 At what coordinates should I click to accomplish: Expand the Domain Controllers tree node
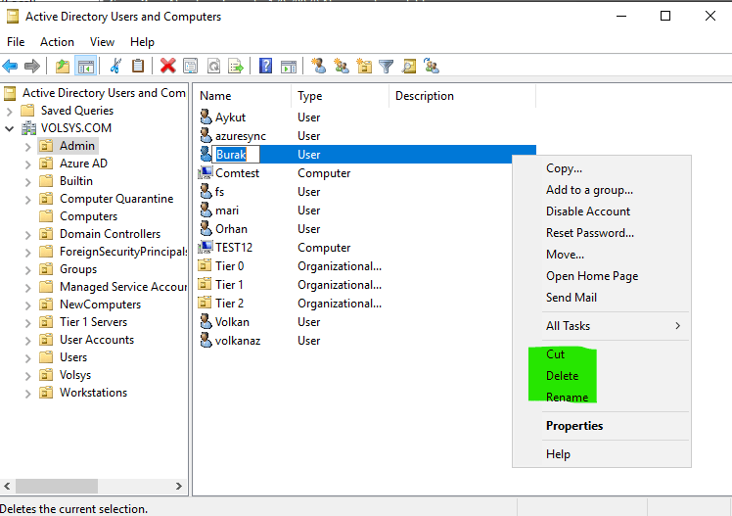point(27,234)
